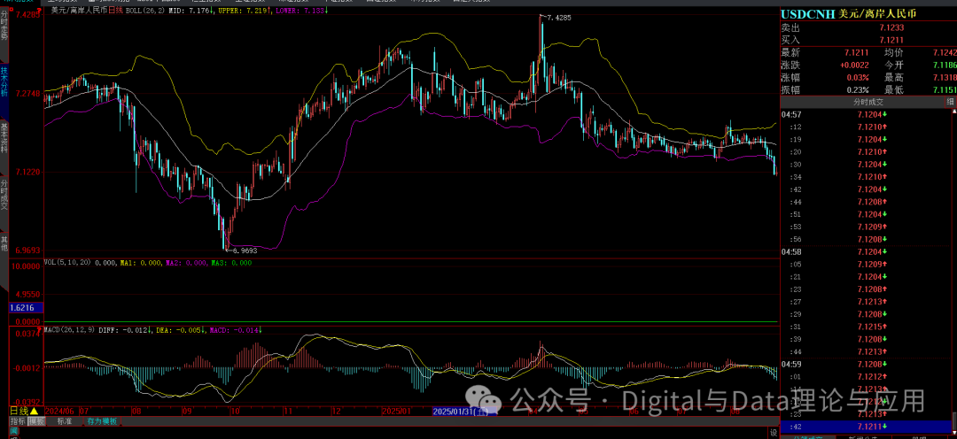Click the 2025/01 date on time axis

[397, 412]
